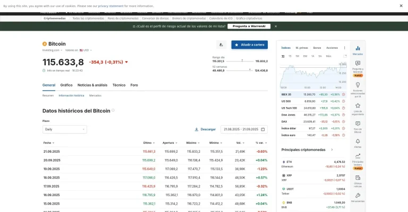
Task: Switch to the Gráfico tab
Action: [x=66, y=85]
